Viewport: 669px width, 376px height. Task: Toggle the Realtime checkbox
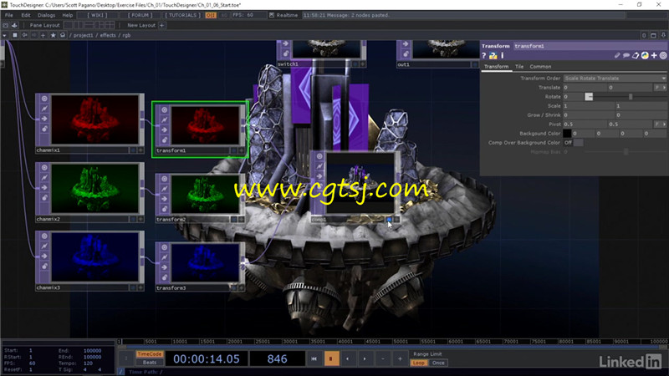coord(271,15)
